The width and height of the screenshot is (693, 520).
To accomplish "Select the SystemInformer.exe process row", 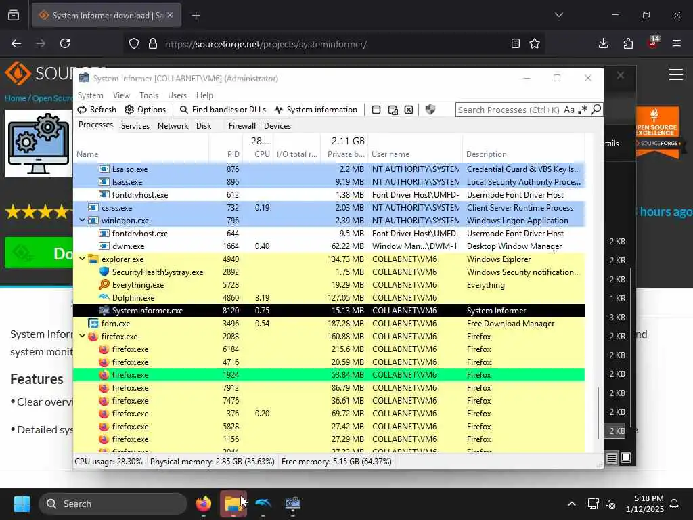I will pos(329,310).
